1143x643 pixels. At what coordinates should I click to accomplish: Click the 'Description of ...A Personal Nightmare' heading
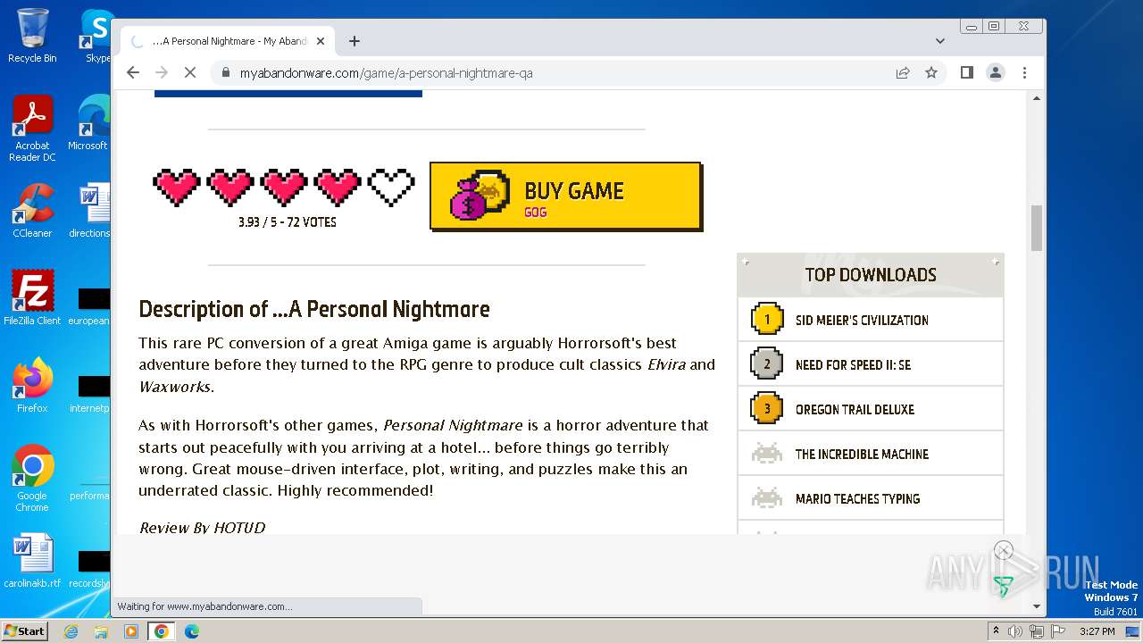[314, 309]
